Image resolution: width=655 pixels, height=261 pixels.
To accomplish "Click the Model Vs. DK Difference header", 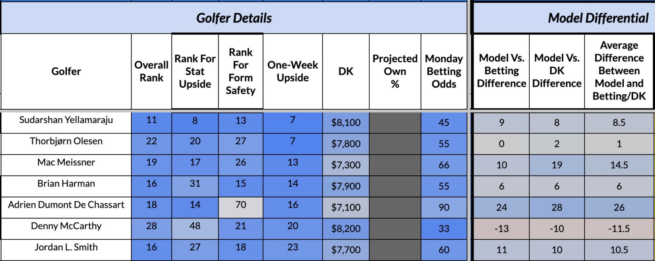I will click(557, 71).
